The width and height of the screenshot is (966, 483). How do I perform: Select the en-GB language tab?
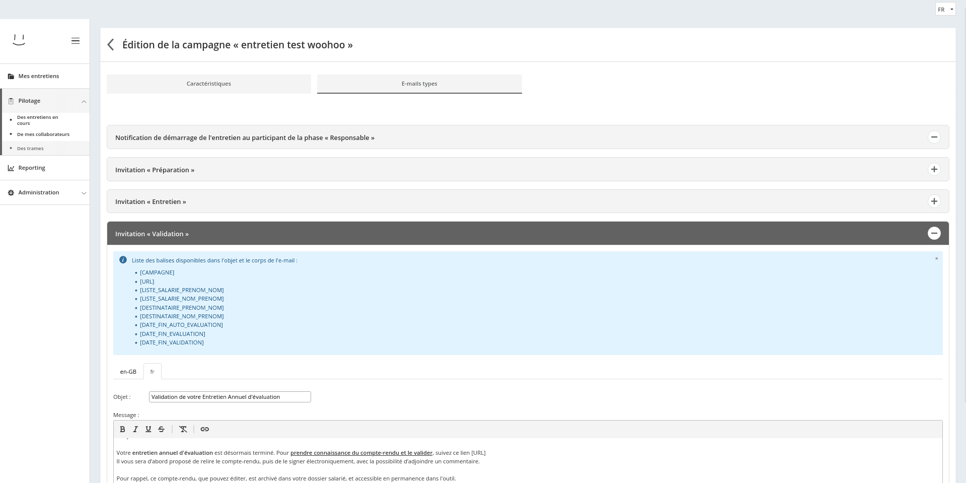128,372
